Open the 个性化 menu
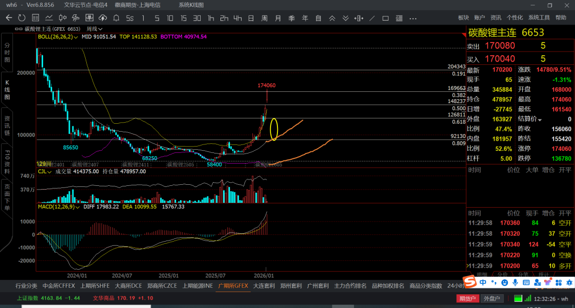Screen dimensions: 575x308 coord(514,18)
